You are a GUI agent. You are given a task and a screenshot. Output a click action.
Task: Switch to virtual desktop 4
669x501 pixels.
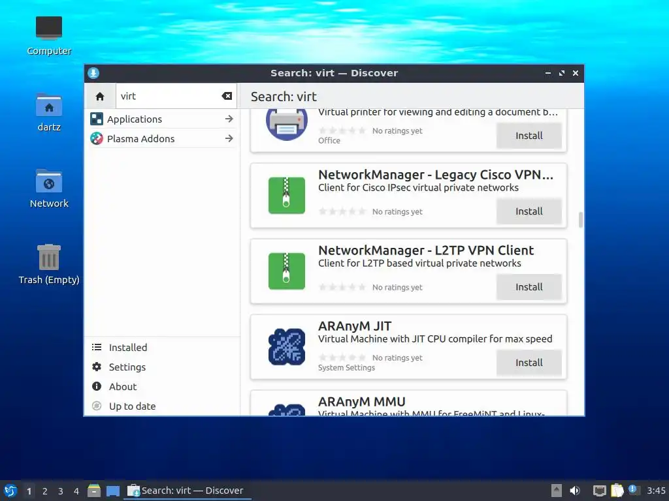76,491
